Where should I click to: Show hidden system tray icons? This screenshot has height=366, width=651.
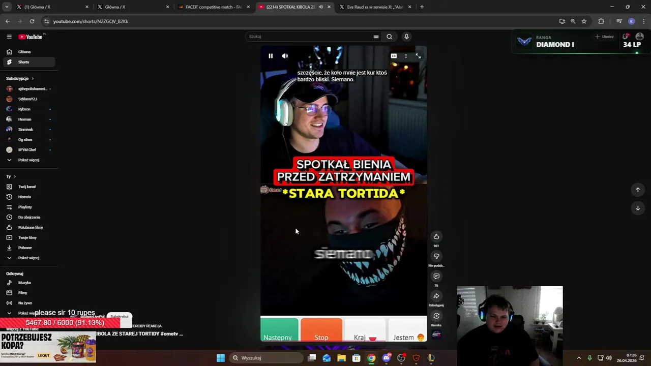click(579, 358)
